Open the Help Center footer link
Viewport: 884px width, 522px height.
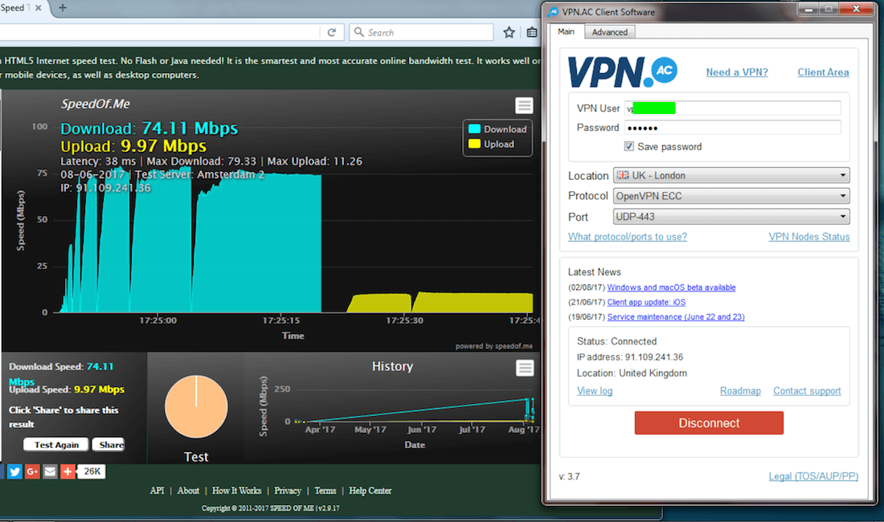pyautogui.click(x=370, y=491)
